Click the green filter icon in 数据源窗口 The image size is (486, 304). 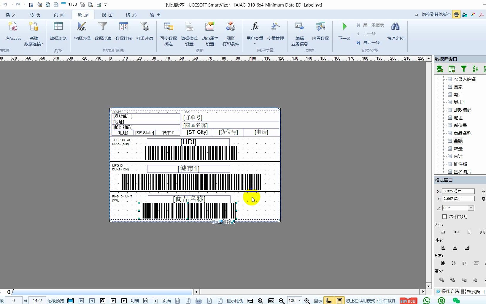463,69
